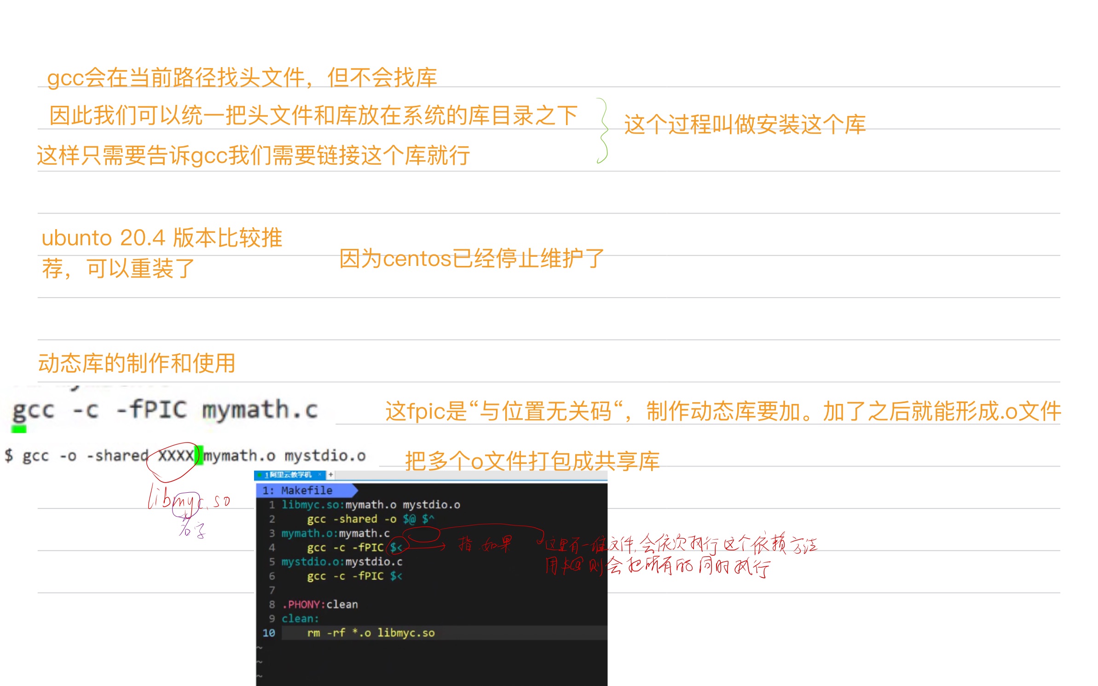Click the handwritten libmyc.so annotation
Image resolution: width=1098 pixels, height=686 pixels.
(189, 500)
